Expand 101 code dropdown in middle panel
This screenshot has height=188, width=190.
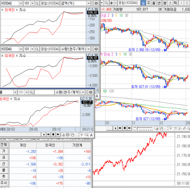pos(32,49)
